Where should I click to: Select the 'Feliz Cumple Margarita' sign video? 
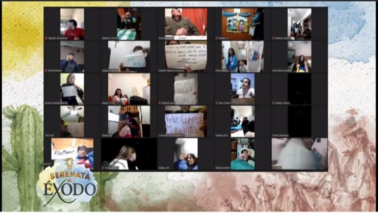point(185,121)
